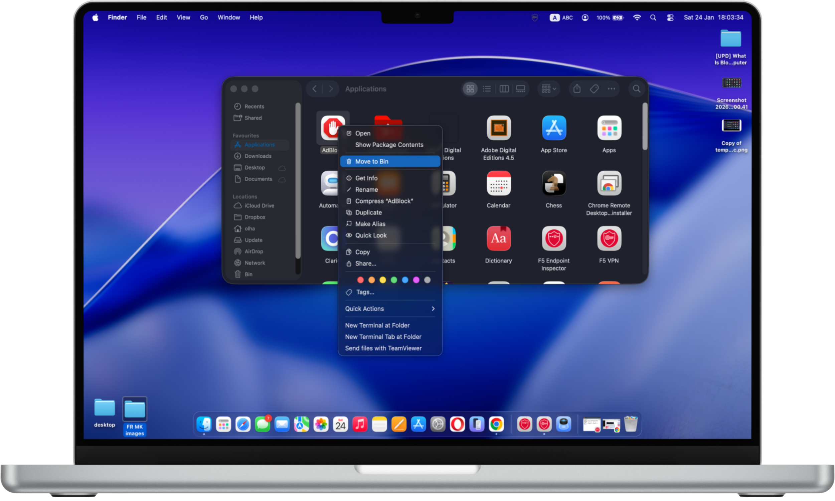The width and height of the screenshot is (835, 501).
Task: Select the green tag color
Action: [x=394, y=280]
